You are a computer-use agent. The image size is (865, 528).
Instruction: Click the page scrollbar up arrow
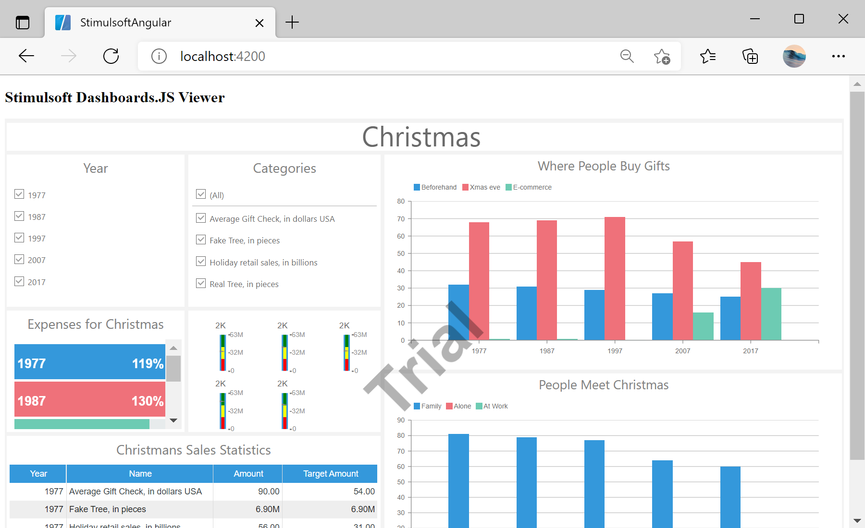tap(857, 84)
